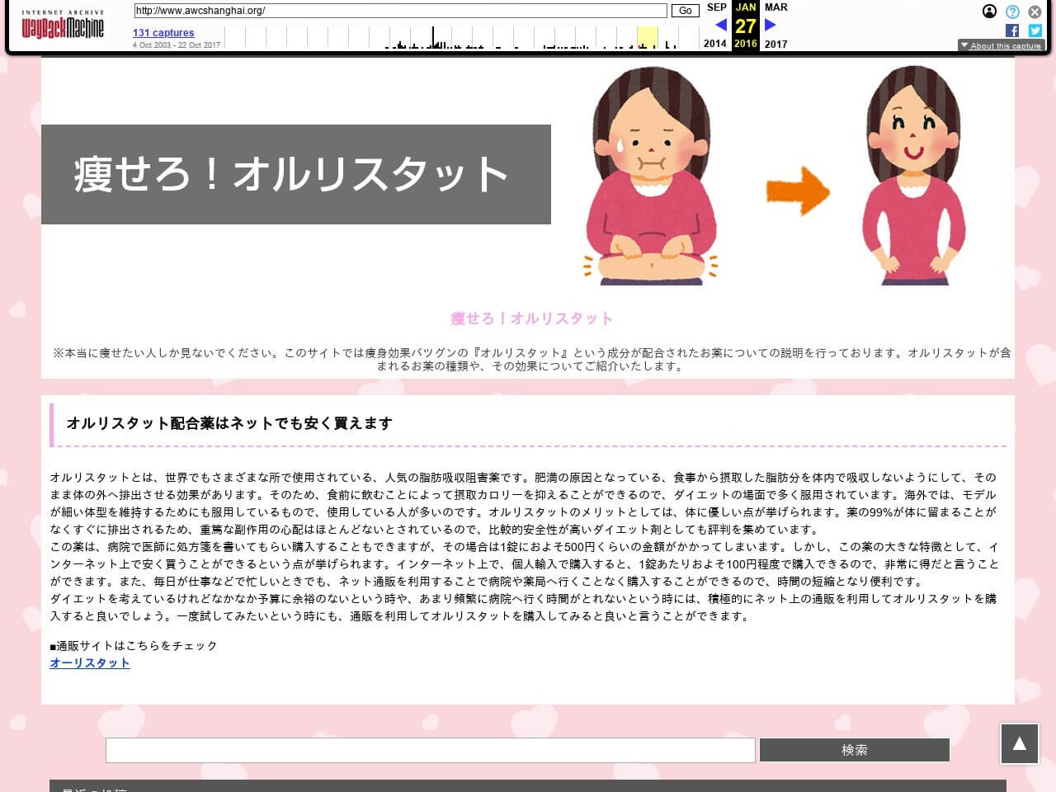The width and height of the screenshot is (1056, 792).
Task: Go to previous capture with left arrow
Action: coord(720,25)
